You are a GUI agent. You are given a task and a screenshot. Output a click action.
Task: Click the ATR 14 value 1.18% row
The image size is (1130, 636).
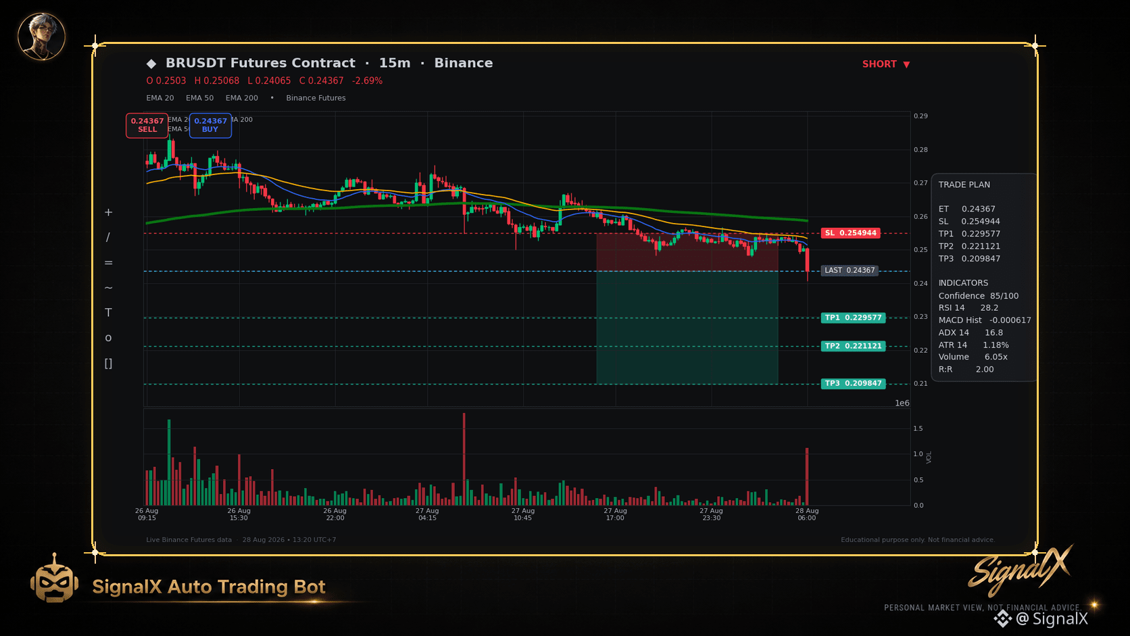(974, 345)
